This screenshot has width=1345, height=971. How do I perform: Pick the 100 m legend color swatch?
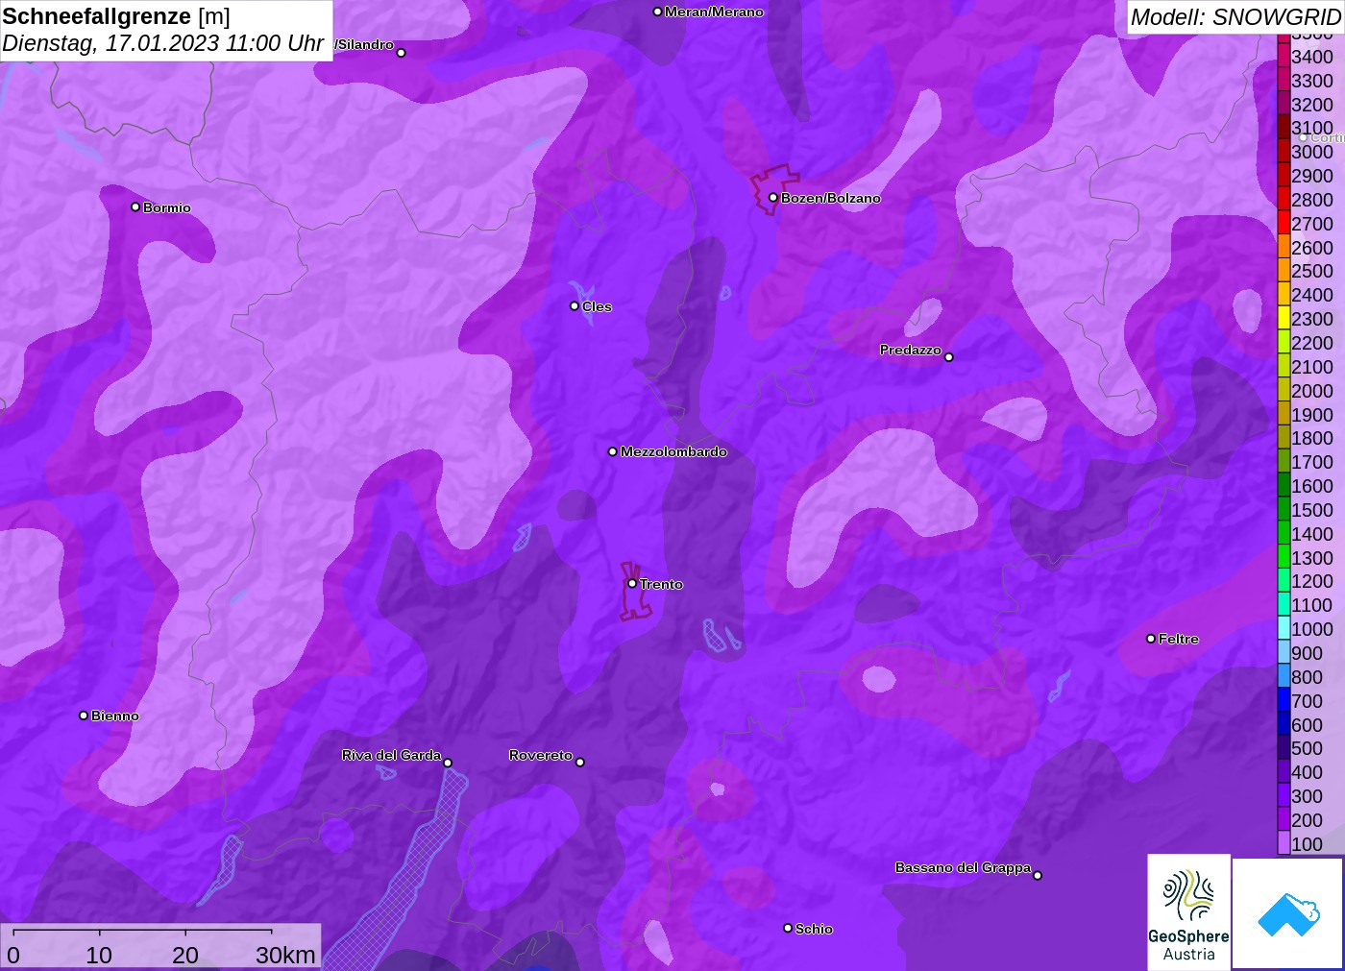1284,843
